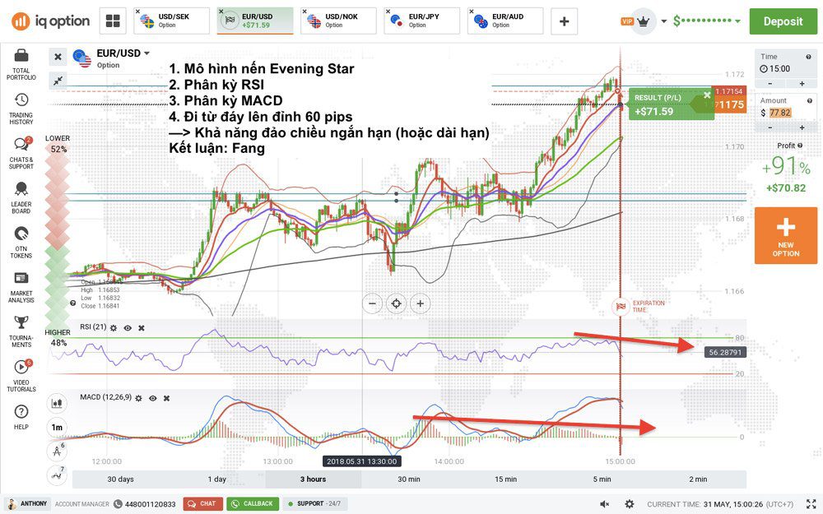
Task: Click the orange New Option button
Action: pos(785,235)
